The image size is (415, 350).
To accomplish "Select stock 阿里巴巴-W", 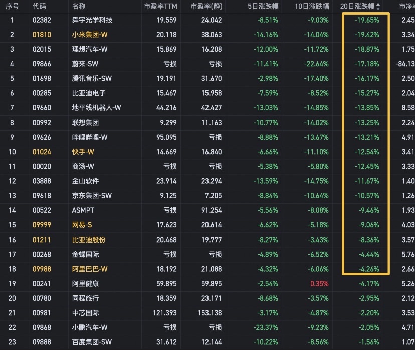I will [90, 269].
